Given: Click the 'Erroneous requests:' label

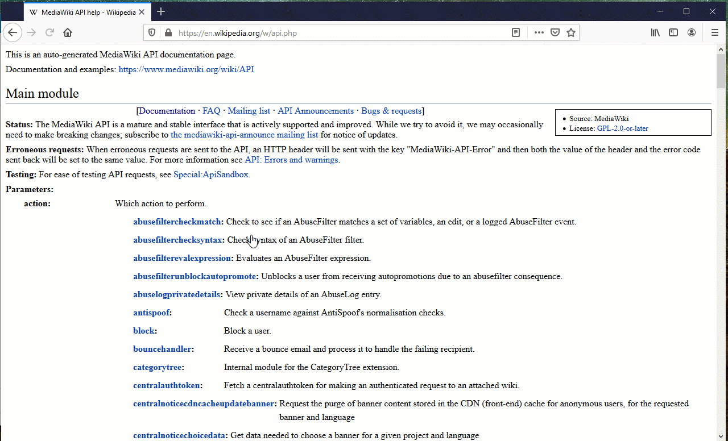Looking at the screenshot, I should (x=45, y=149).
